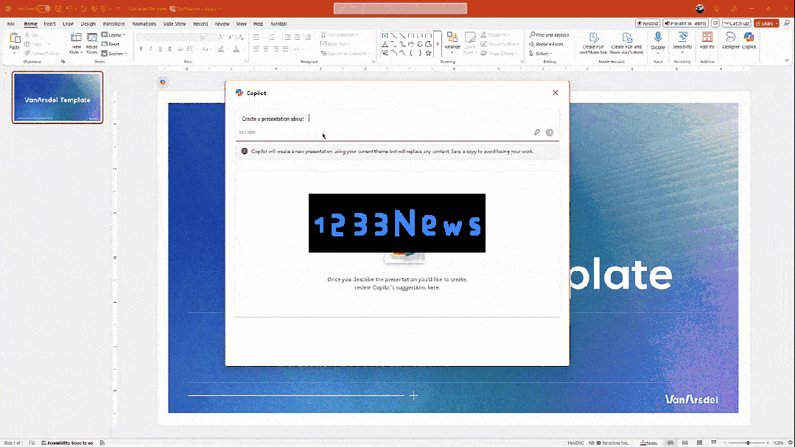The image size is (795, 447).
Task: Click the Catch up button
Action: (x=736, y=24)
